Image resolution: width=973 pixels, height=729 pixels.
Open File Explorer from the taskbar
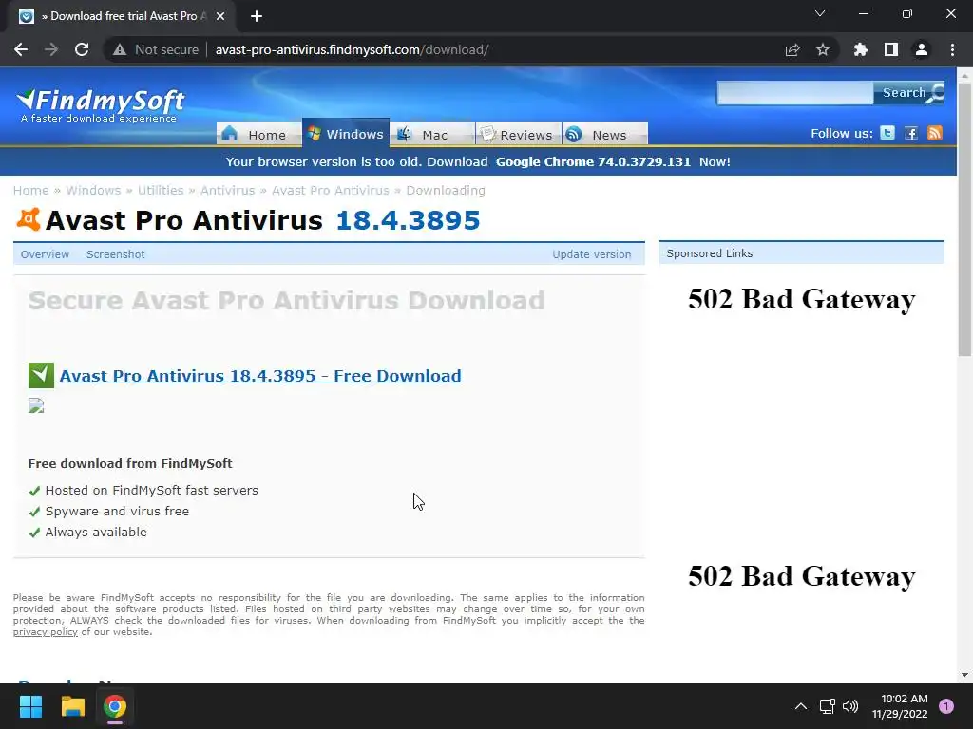pos(72,706)
